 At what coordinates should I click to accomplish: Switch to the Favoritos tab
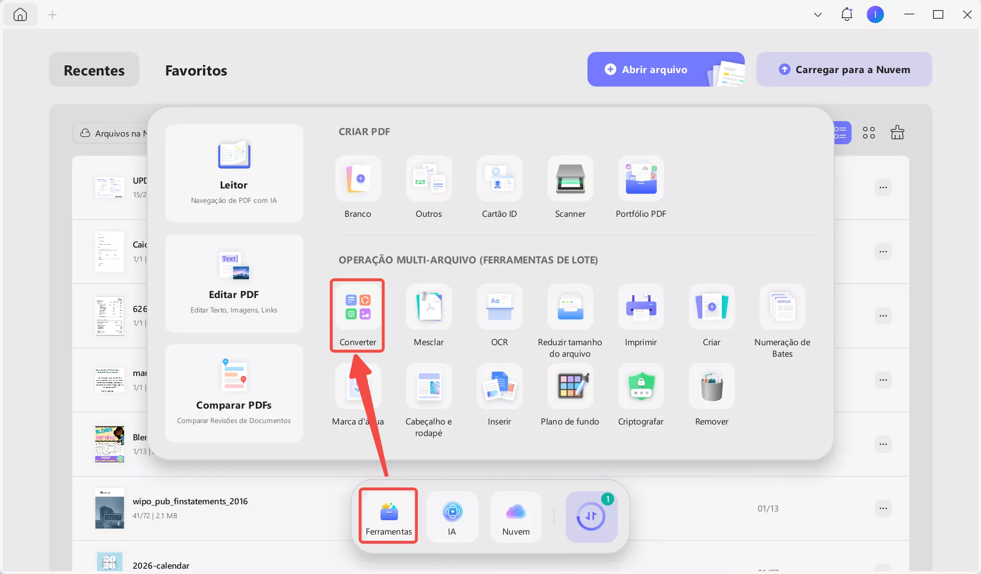click(195, 70)
